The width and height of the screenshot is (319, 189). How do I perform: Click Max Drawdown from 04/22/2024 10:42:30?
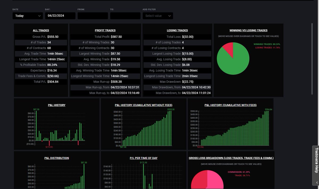[x=196, y=87]
